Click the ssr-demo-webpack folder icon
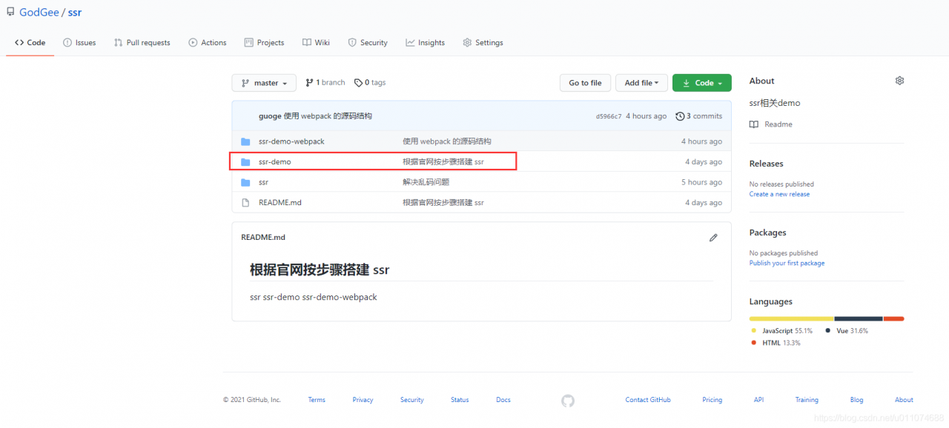Image resolution: width=949 pixels, height=428 pixels. (245, 141)
